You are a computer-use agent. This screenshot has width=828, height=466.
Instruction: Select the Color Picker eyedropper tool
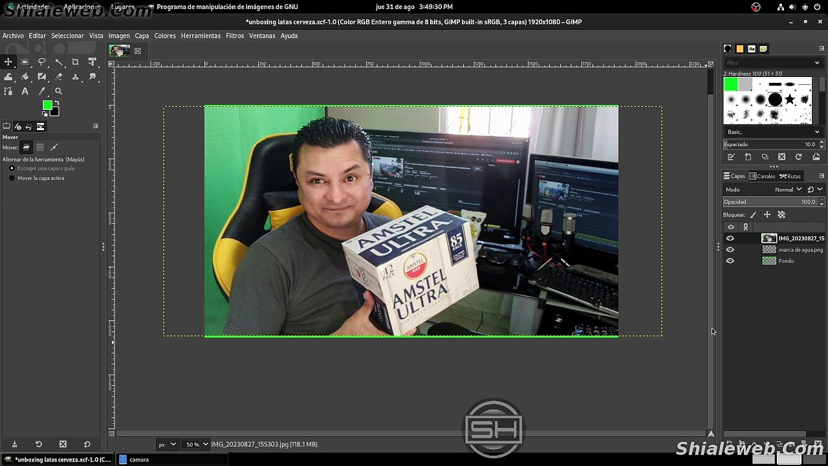pos(42,92)
